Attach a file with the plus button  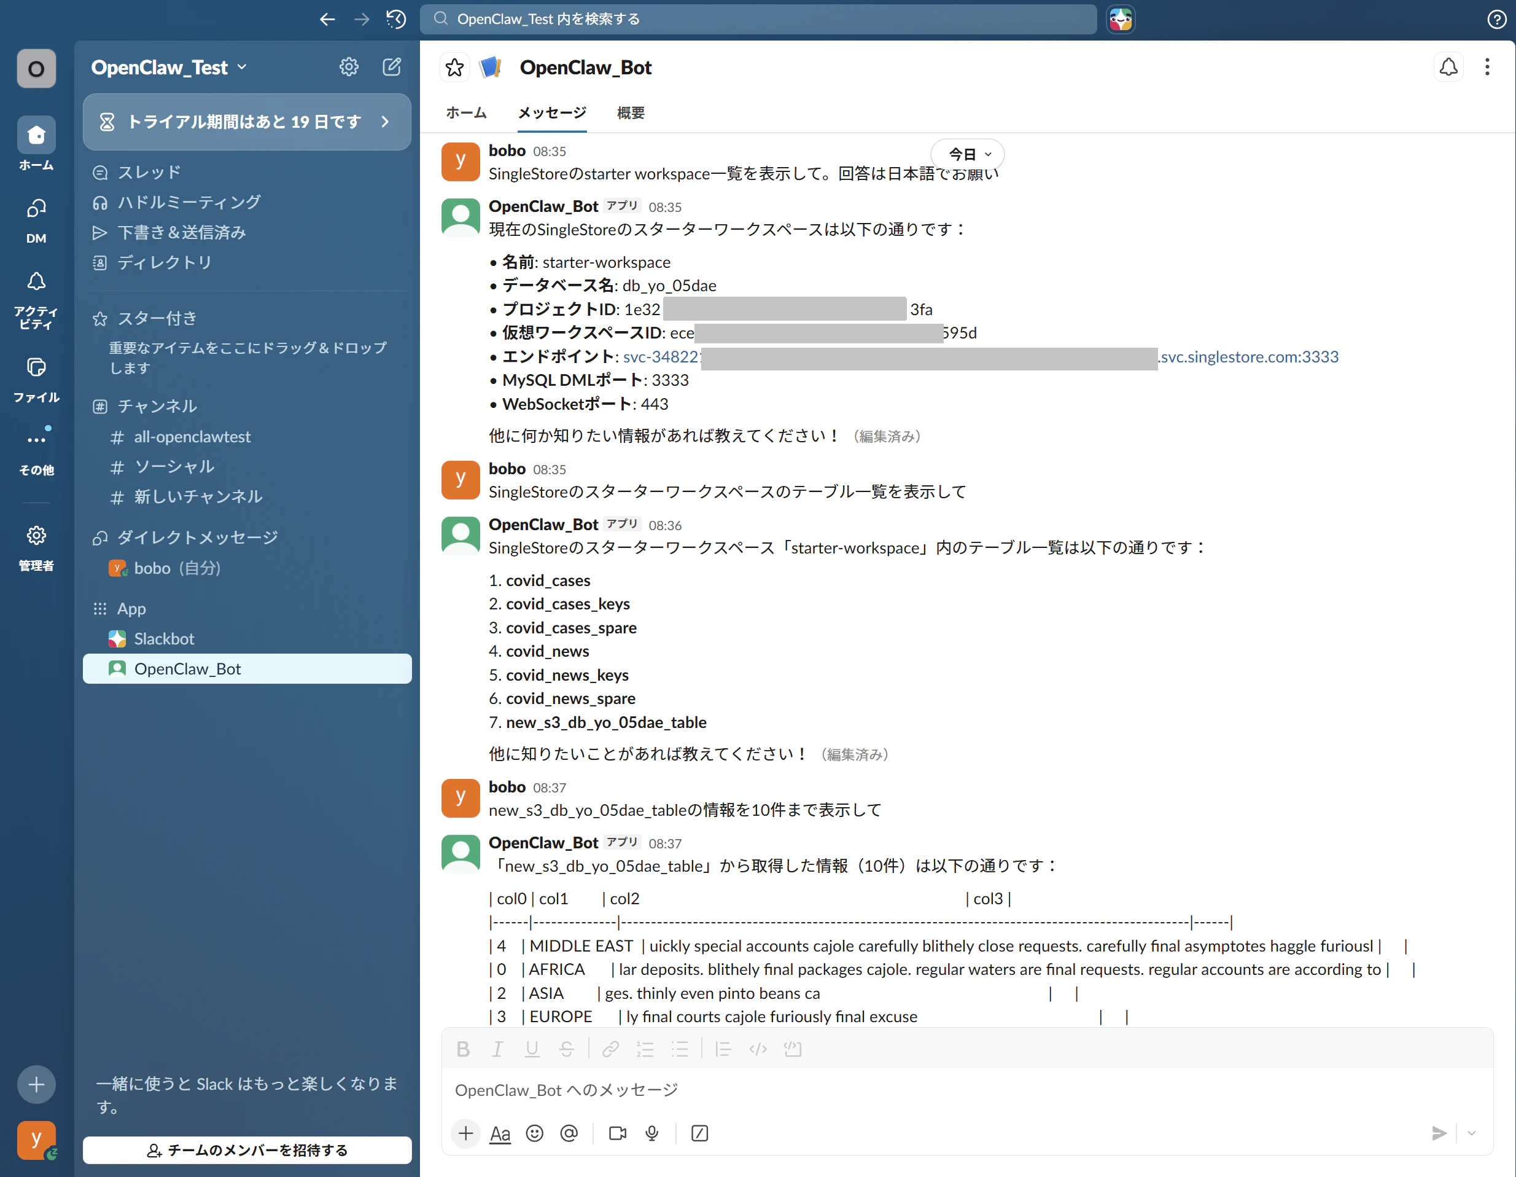point(466,1134)
